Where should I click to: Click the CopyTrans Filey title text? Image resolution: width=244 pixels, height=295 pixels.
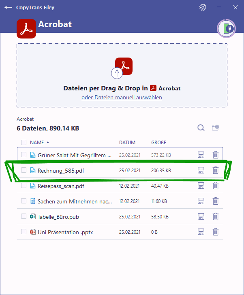click(35, 8)
